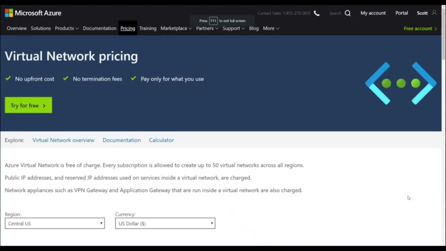Image resolution: width=446 pixels, height=251 pixels.
Task: Click the Virtual Network pricing heading
Action: [x=71, y=56]
